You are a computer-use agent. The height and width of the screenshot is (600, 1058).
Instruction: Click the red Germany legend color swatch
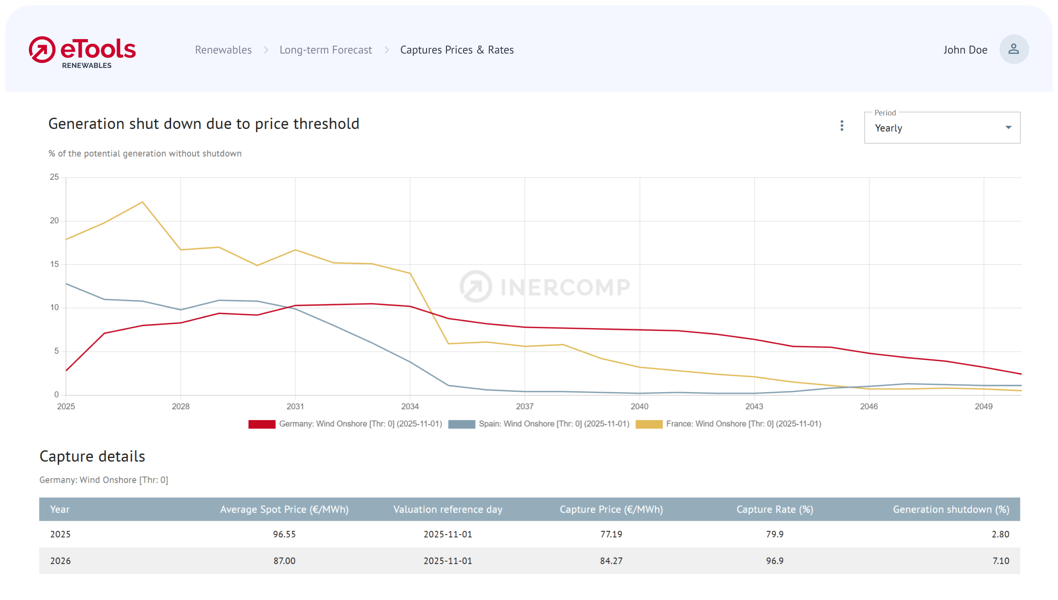click(x=262, y=424)
